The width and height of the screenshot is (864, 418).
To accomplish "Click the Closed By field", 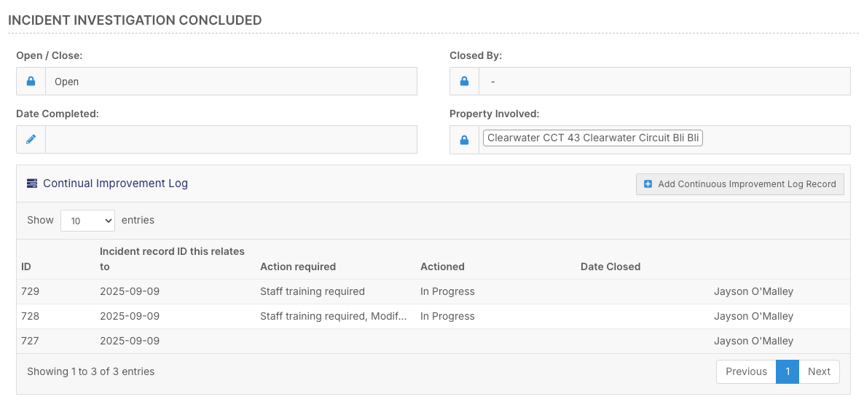I will [x=664, y=82].
